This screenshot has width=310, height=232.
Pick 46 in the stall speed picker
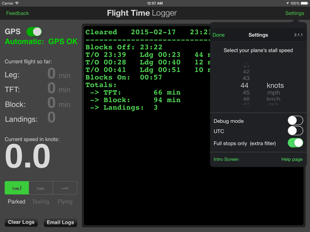(246, 99)
